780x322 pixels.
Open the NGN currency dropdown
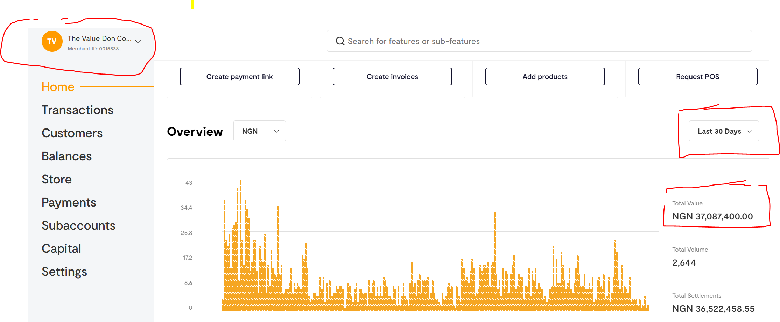pos(259,131)
